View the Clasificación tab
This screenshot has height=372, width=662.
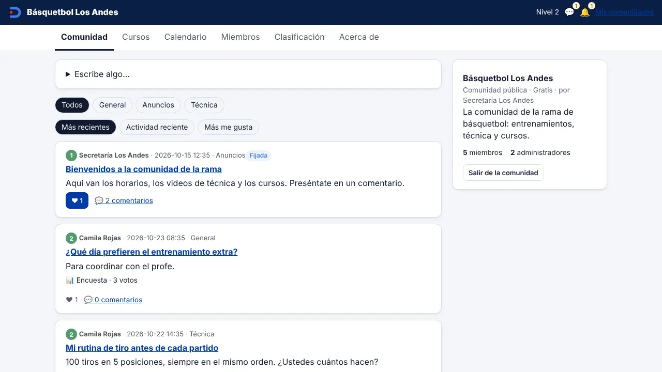pyautogui.click(x=299, y=37)
